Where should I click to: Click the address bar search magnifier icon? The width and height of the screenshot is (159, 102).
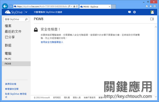pyautogui.click(x=69, y=6)
